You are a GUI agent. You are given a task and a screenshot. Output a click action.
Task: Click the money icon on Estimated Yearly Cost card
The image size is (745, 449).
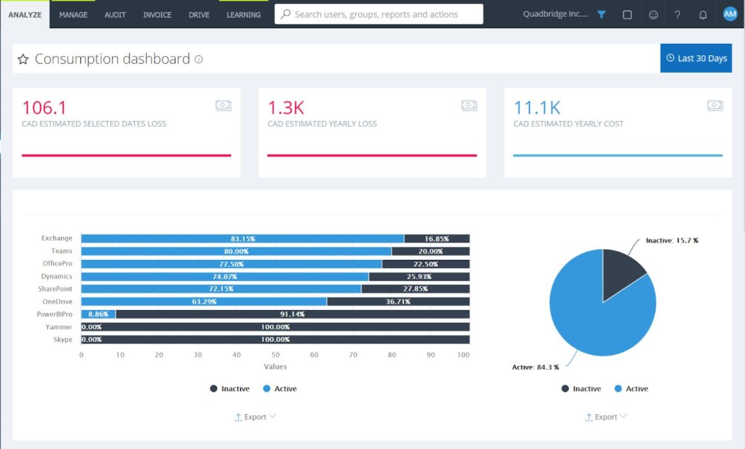point(715,105)
